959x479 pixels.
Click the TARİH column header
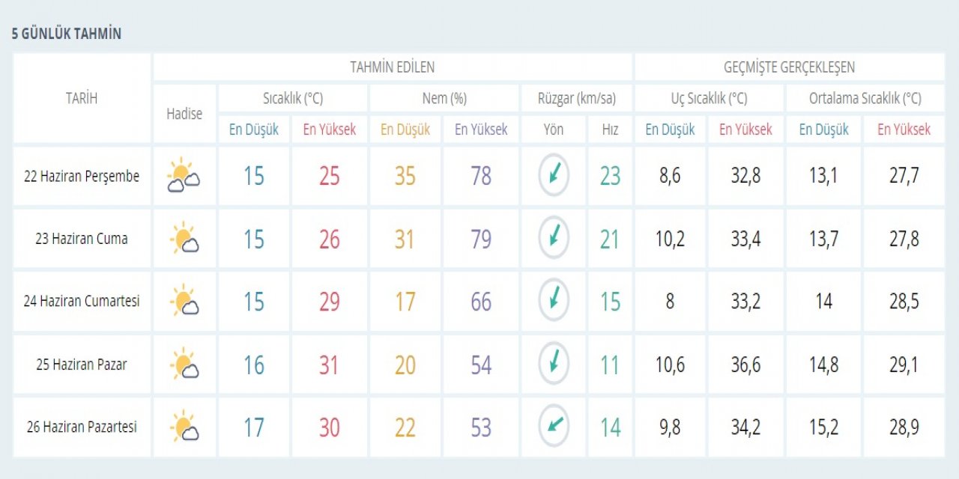(82, 98)
